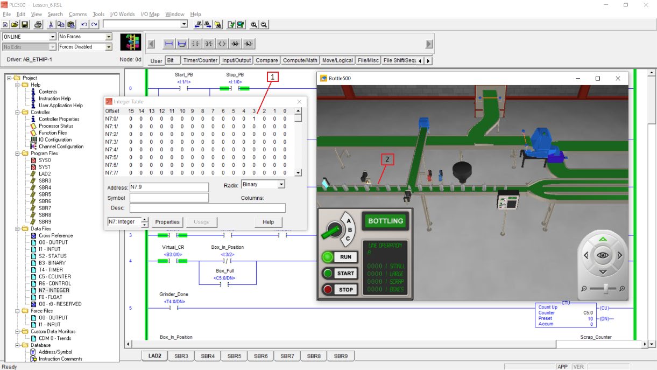Click the Zoom Out magnifier icon
657x370 pixels.
point(264,24)
